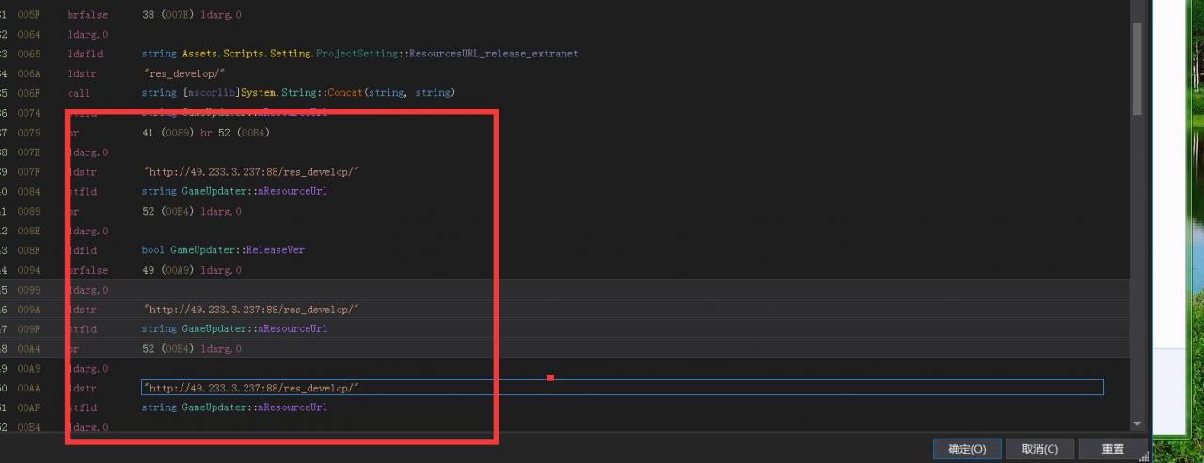Click the ldstr opcode in row 006A
The image size is (1204, 463).
click(82, 73)
